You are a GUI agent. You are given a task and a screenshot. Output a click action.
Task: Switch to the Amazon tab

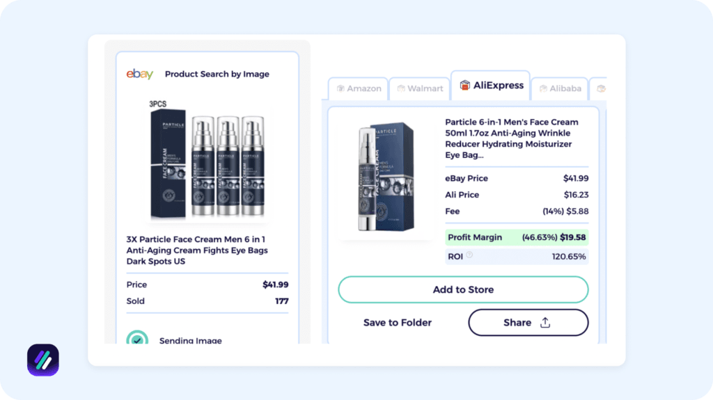pyautogui.click(x=359, y=88)
